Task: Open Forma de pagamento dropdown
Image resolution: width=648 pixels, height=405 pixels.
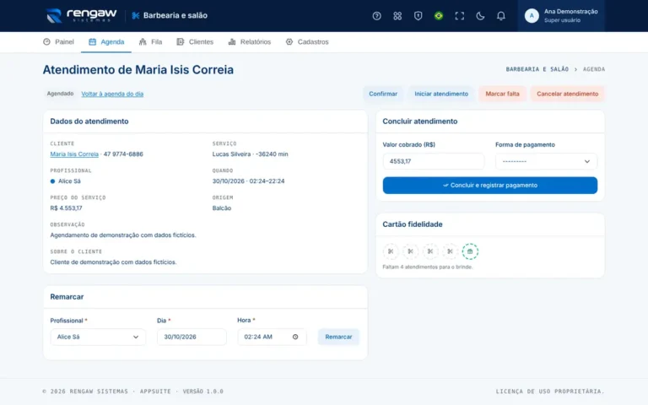Action: click(x=547, y=161)
